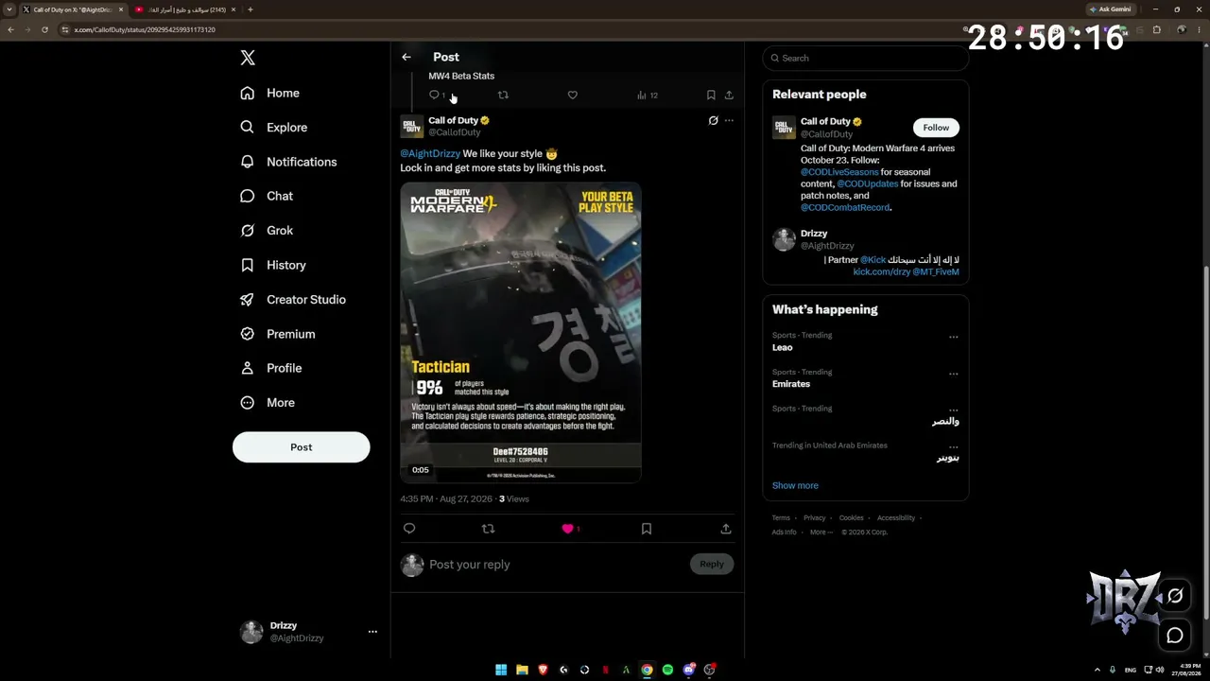Open Brave browser from the taskbar
Viewport: 1210px width, 681px height.
[543, 670]
